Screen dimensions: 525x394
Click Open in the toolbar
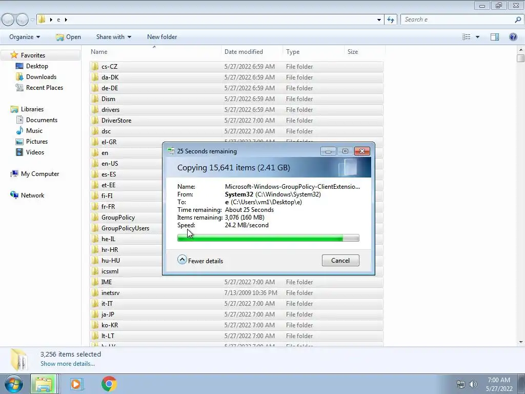coord(68,37)
